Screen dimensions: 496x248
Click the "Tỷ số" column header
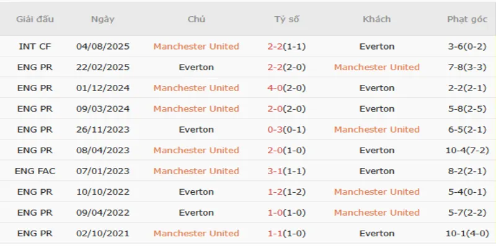(x=286, y=19)
